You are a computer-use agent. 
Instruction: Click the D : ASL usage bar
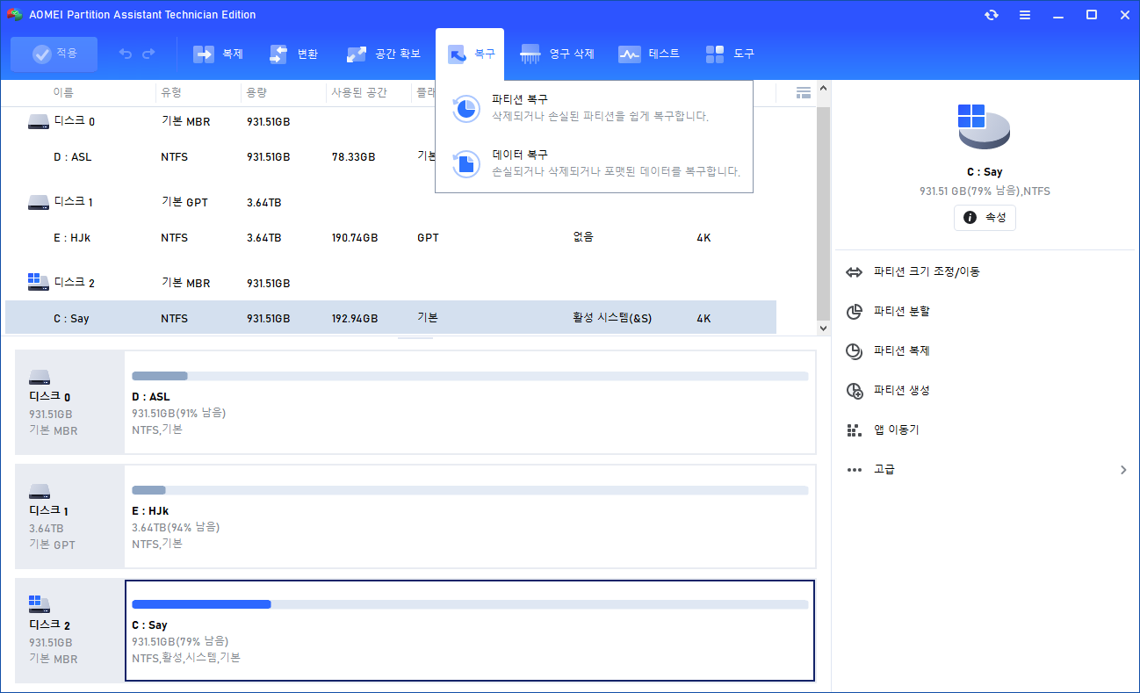point(470,376)
